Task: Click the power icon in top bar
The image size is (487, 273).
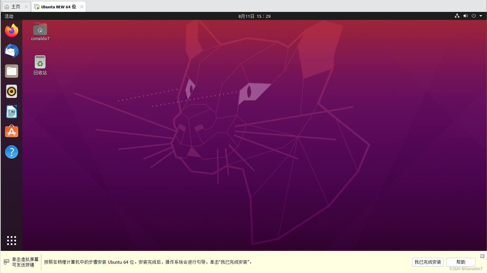Action: [474, 16]
